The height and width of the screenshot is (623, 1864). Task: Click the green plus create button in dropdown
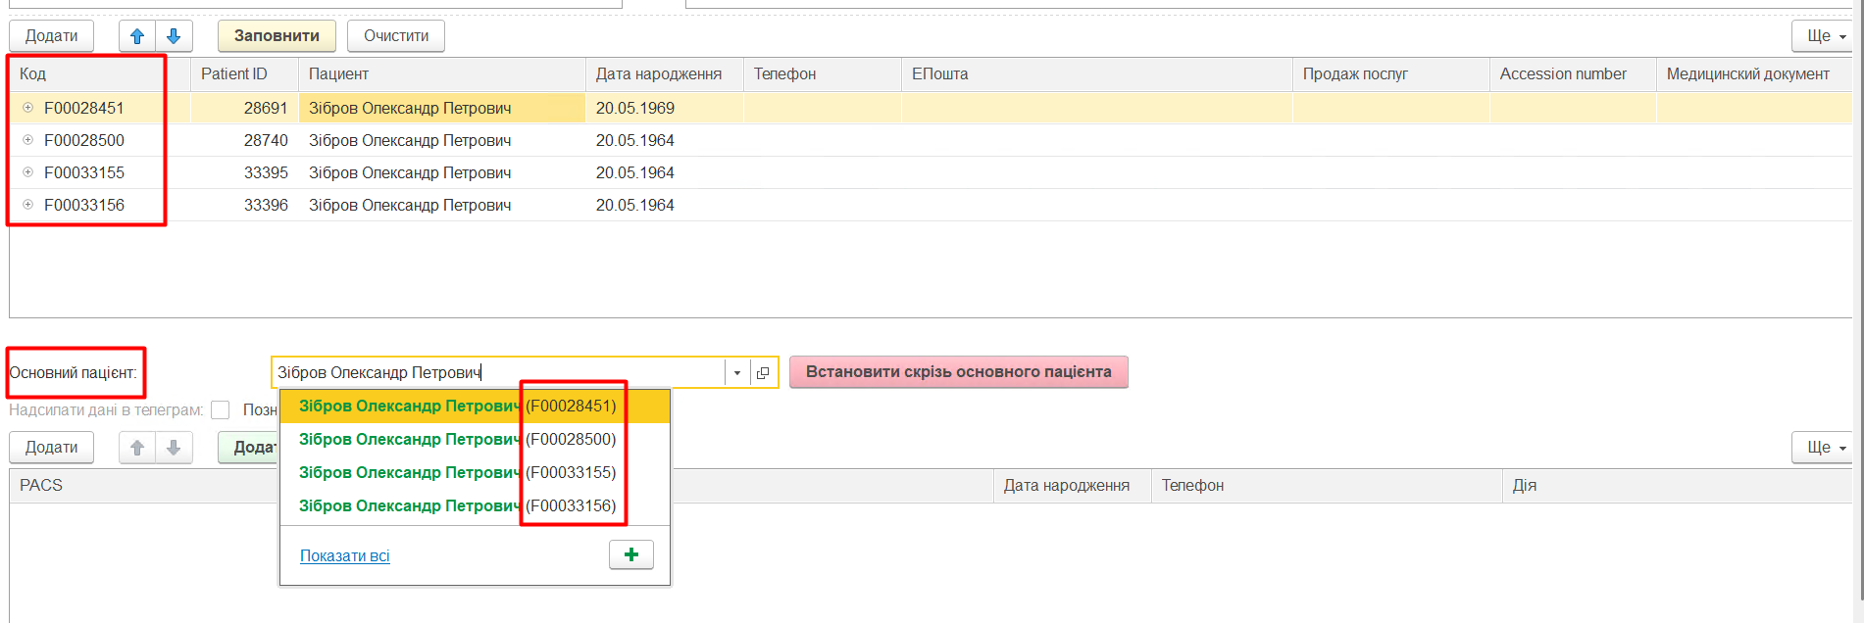click(x=630, y=554)
